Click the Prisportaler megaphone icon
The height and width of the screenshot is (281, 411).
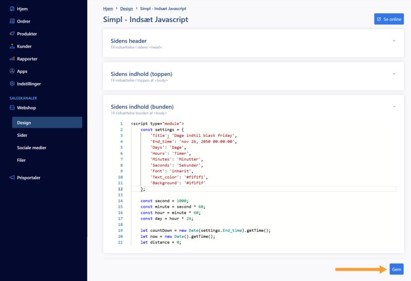click(x=12, y=177)
